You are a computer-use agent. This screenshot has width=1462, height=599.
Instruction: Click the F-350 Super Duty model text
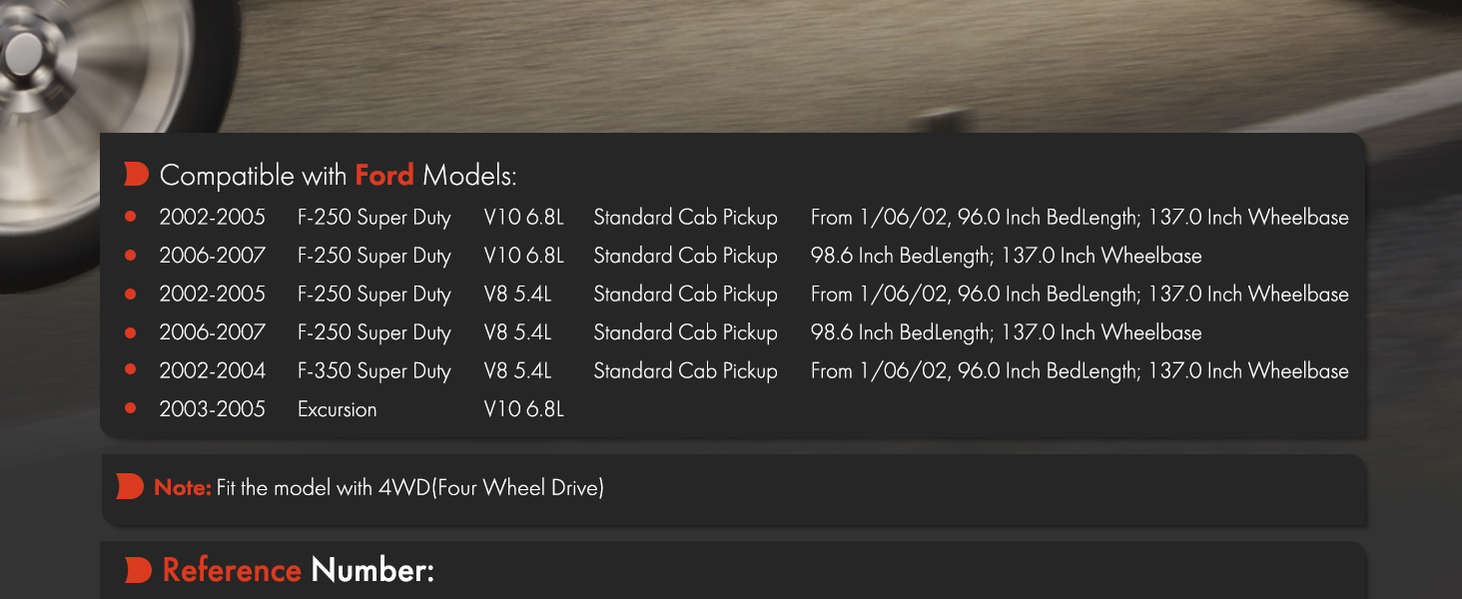(374, 371)
